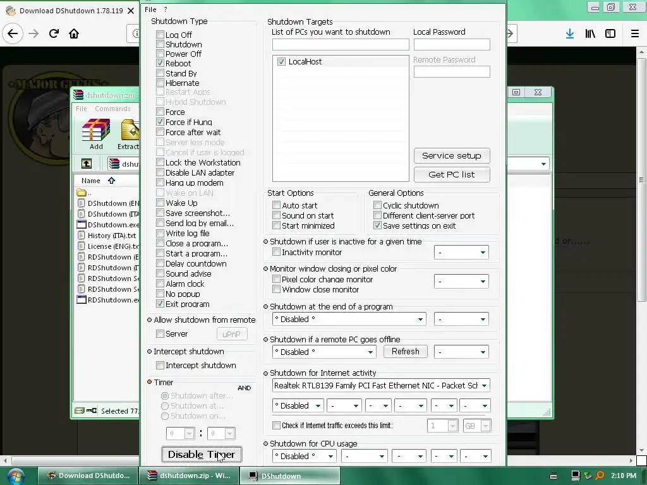Go back in the Firefox browser

coord(13,33)
